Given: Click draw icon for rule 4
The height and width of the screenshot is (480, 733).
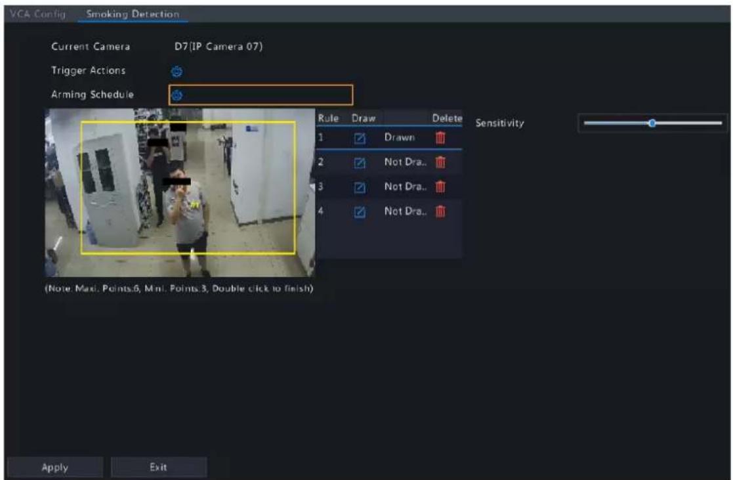Looking at the screenshot, I should click(x=360, y=212).
